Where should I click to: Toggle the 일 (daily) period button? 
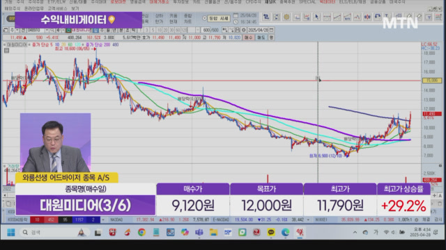click(x=96, y=30)
